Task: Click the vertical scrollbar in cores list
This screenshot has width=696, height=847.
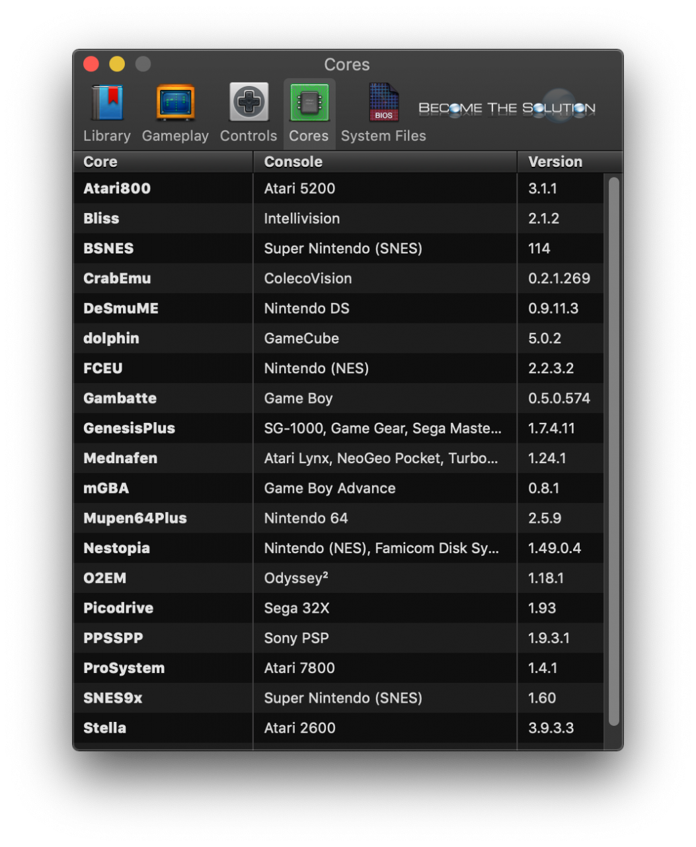Action: pos(613,451)
